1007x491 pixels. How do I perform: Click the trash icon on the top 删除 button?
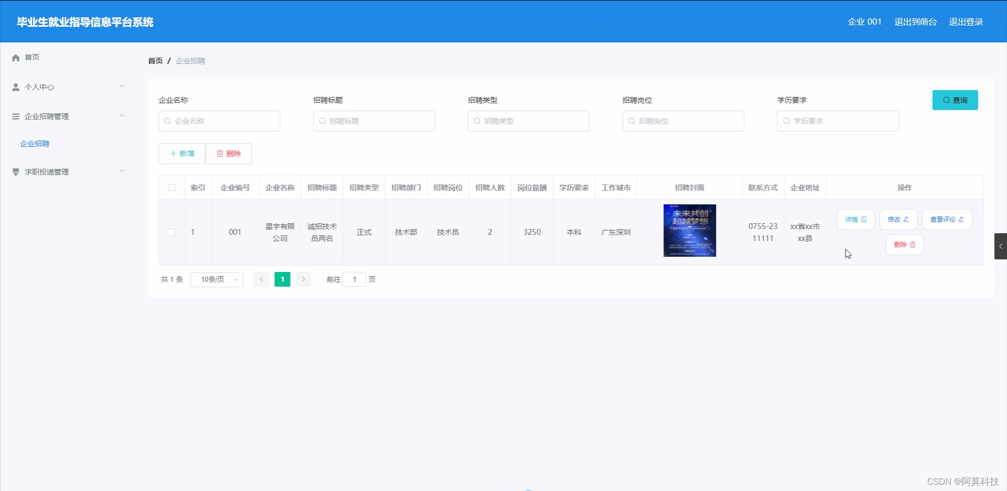(x=220, y=154)
